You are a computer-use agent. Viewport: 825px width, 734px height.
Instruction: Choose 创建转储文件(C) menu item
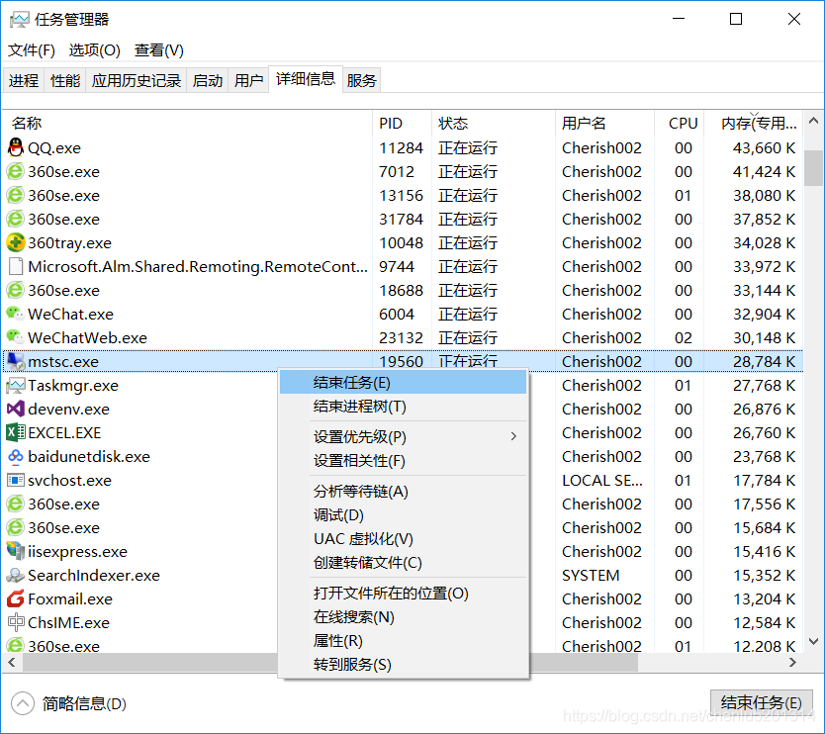click(403, 562)
